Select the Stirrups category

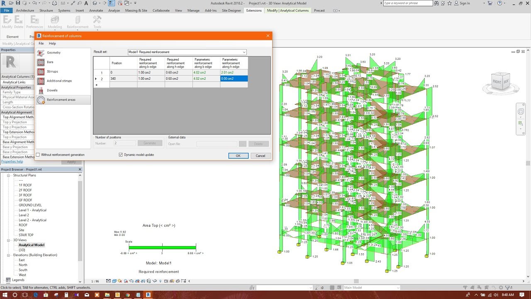(x=52, y=71)
